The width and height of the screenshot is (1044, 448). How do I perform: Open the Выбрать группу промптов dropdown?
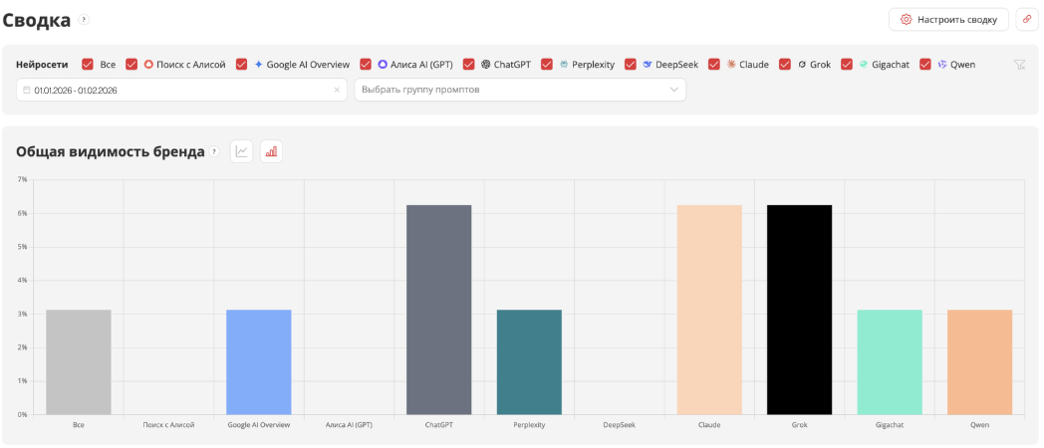point(520,90)
